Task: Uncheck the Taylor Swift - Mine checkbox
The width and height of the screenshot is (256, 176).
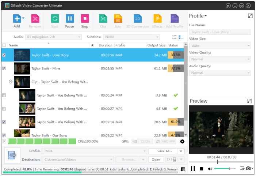Action: (4, 68)
